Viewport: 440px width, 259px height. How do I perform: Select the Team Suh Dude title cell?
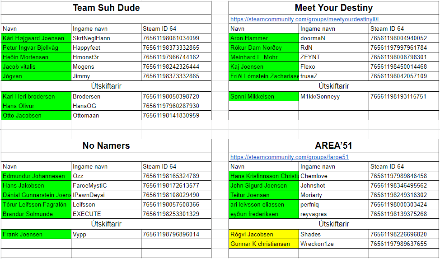pyautogui.click(x=106, y=8)
